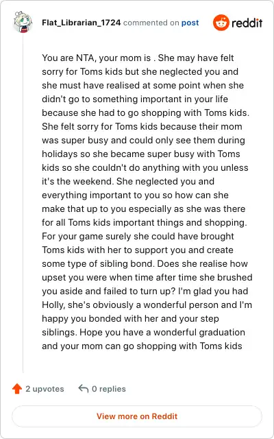Click the View more on Reddit button
The width and height of the screenshot is (274, 439).
pyautogui.click(x=137, y=416)
